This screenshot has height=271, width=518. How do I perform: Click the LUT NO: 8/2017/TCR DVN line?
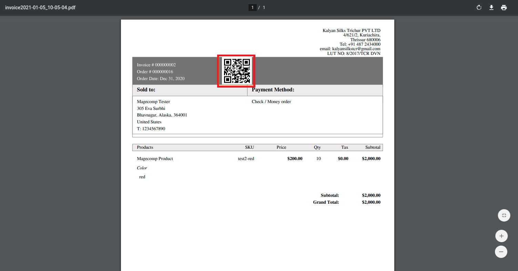[354, 54]
